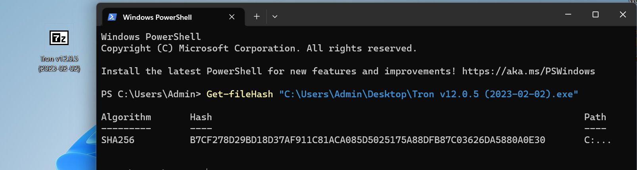Image resolution: width=637 pixels, height=170 pixels.
Task: Close the Windows PowerShell tab
Action: (232, 17)
